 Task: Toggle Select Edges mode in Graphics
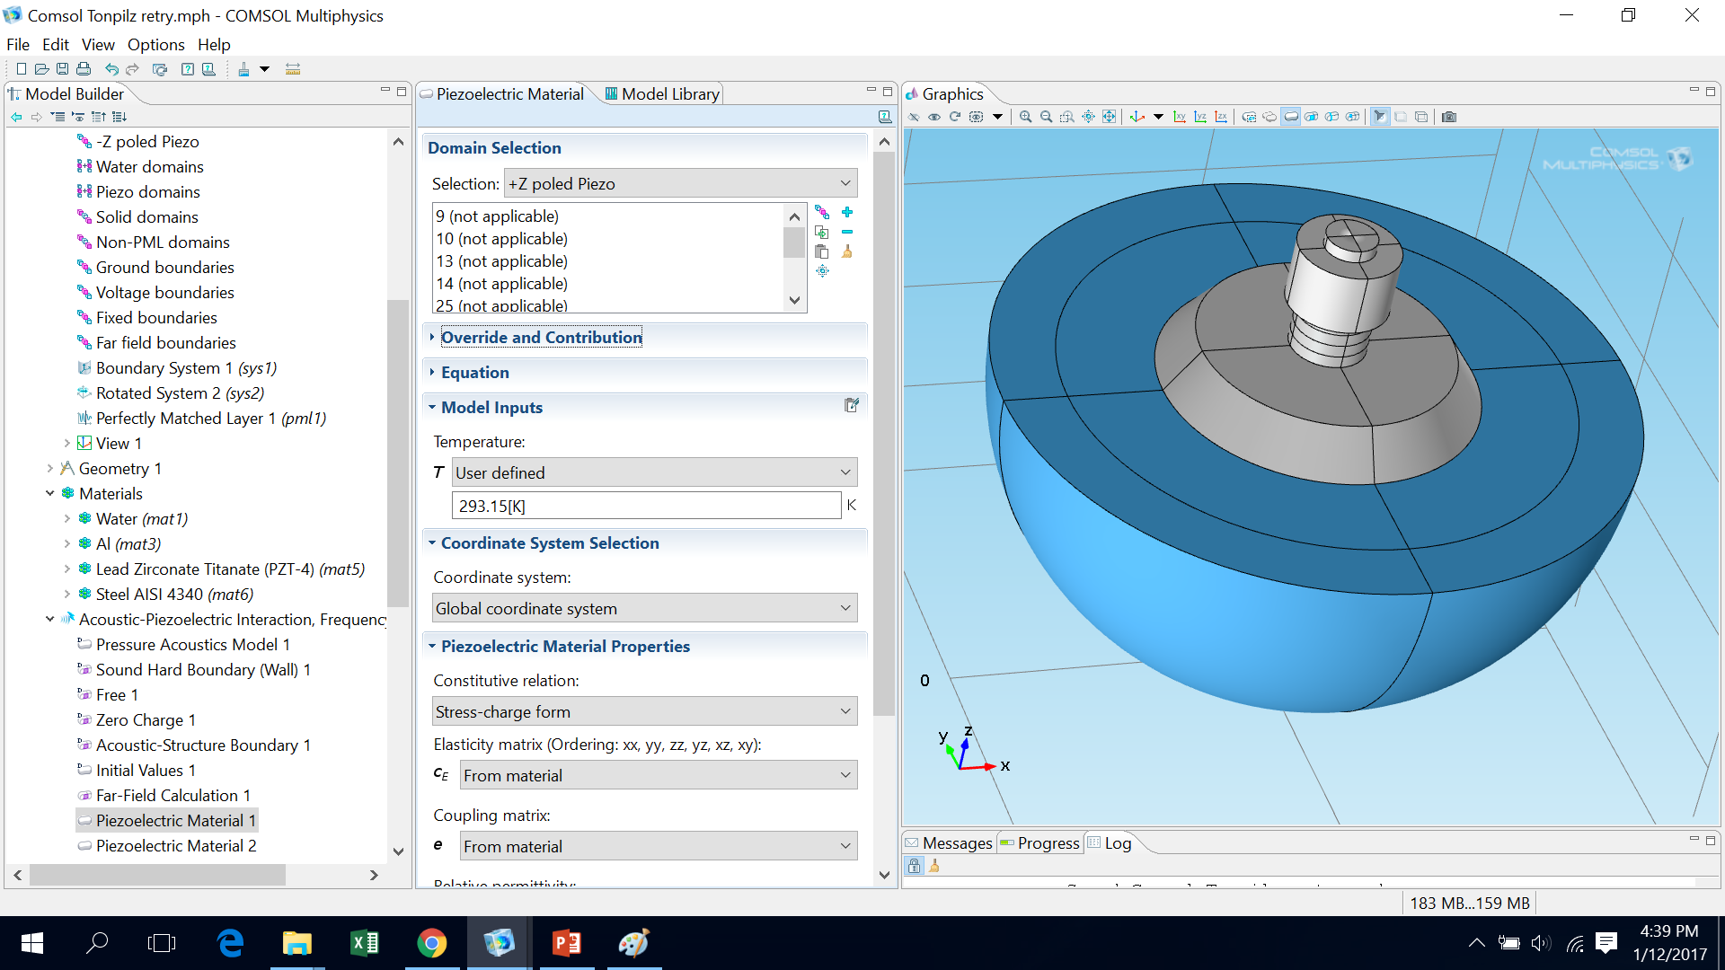click(1332, 117)
